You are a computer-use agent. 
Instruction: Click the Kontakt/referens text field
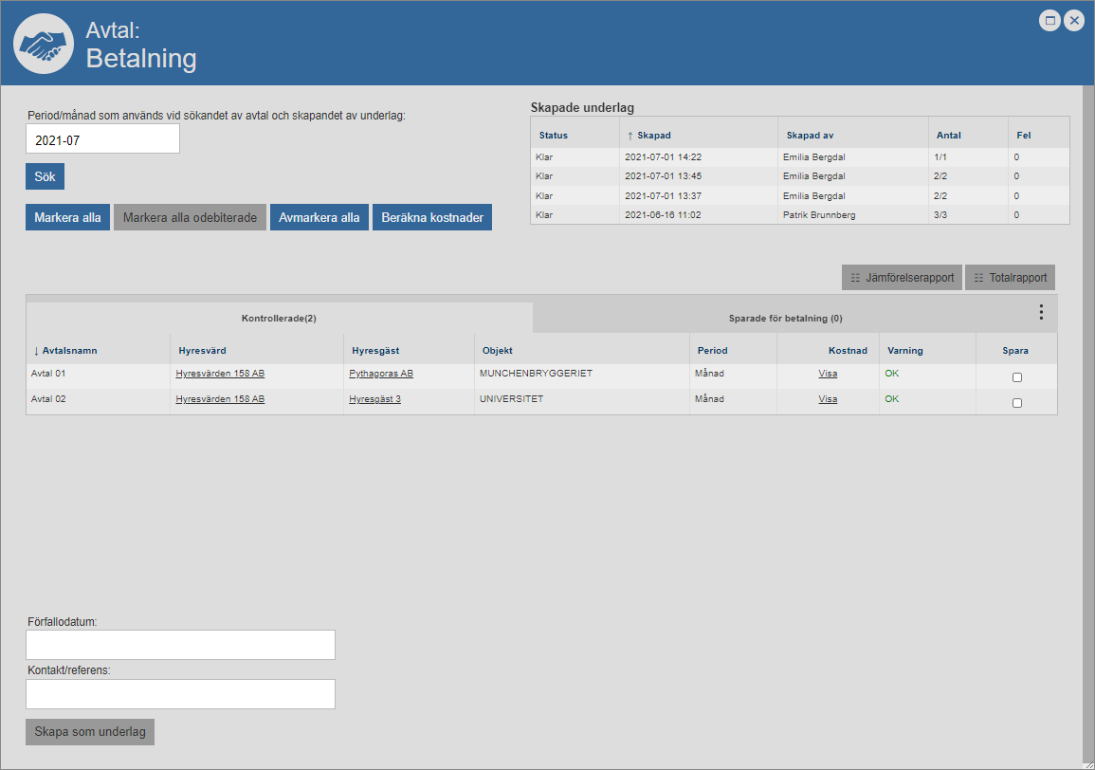click(180, 694)
